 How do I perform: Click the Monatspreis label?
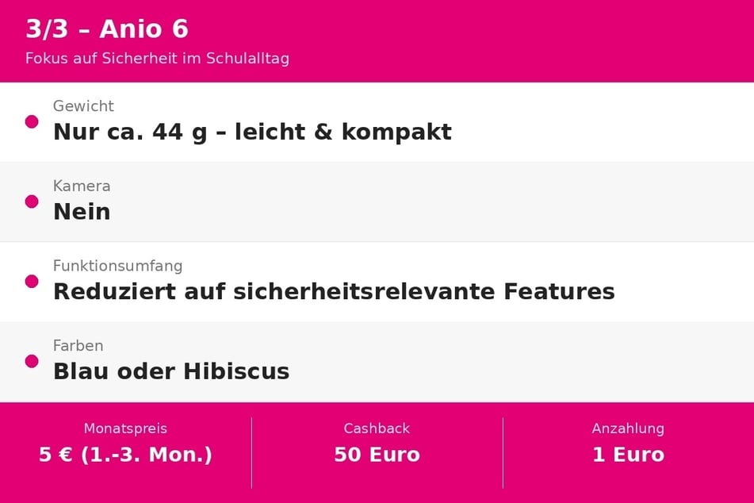click(125, 428)
